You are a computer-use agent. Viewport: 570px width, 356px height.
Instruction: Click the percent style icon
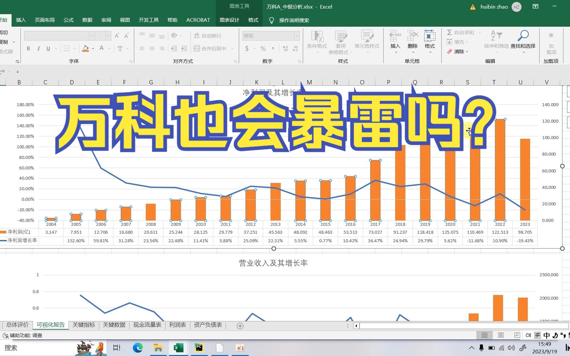263,48
